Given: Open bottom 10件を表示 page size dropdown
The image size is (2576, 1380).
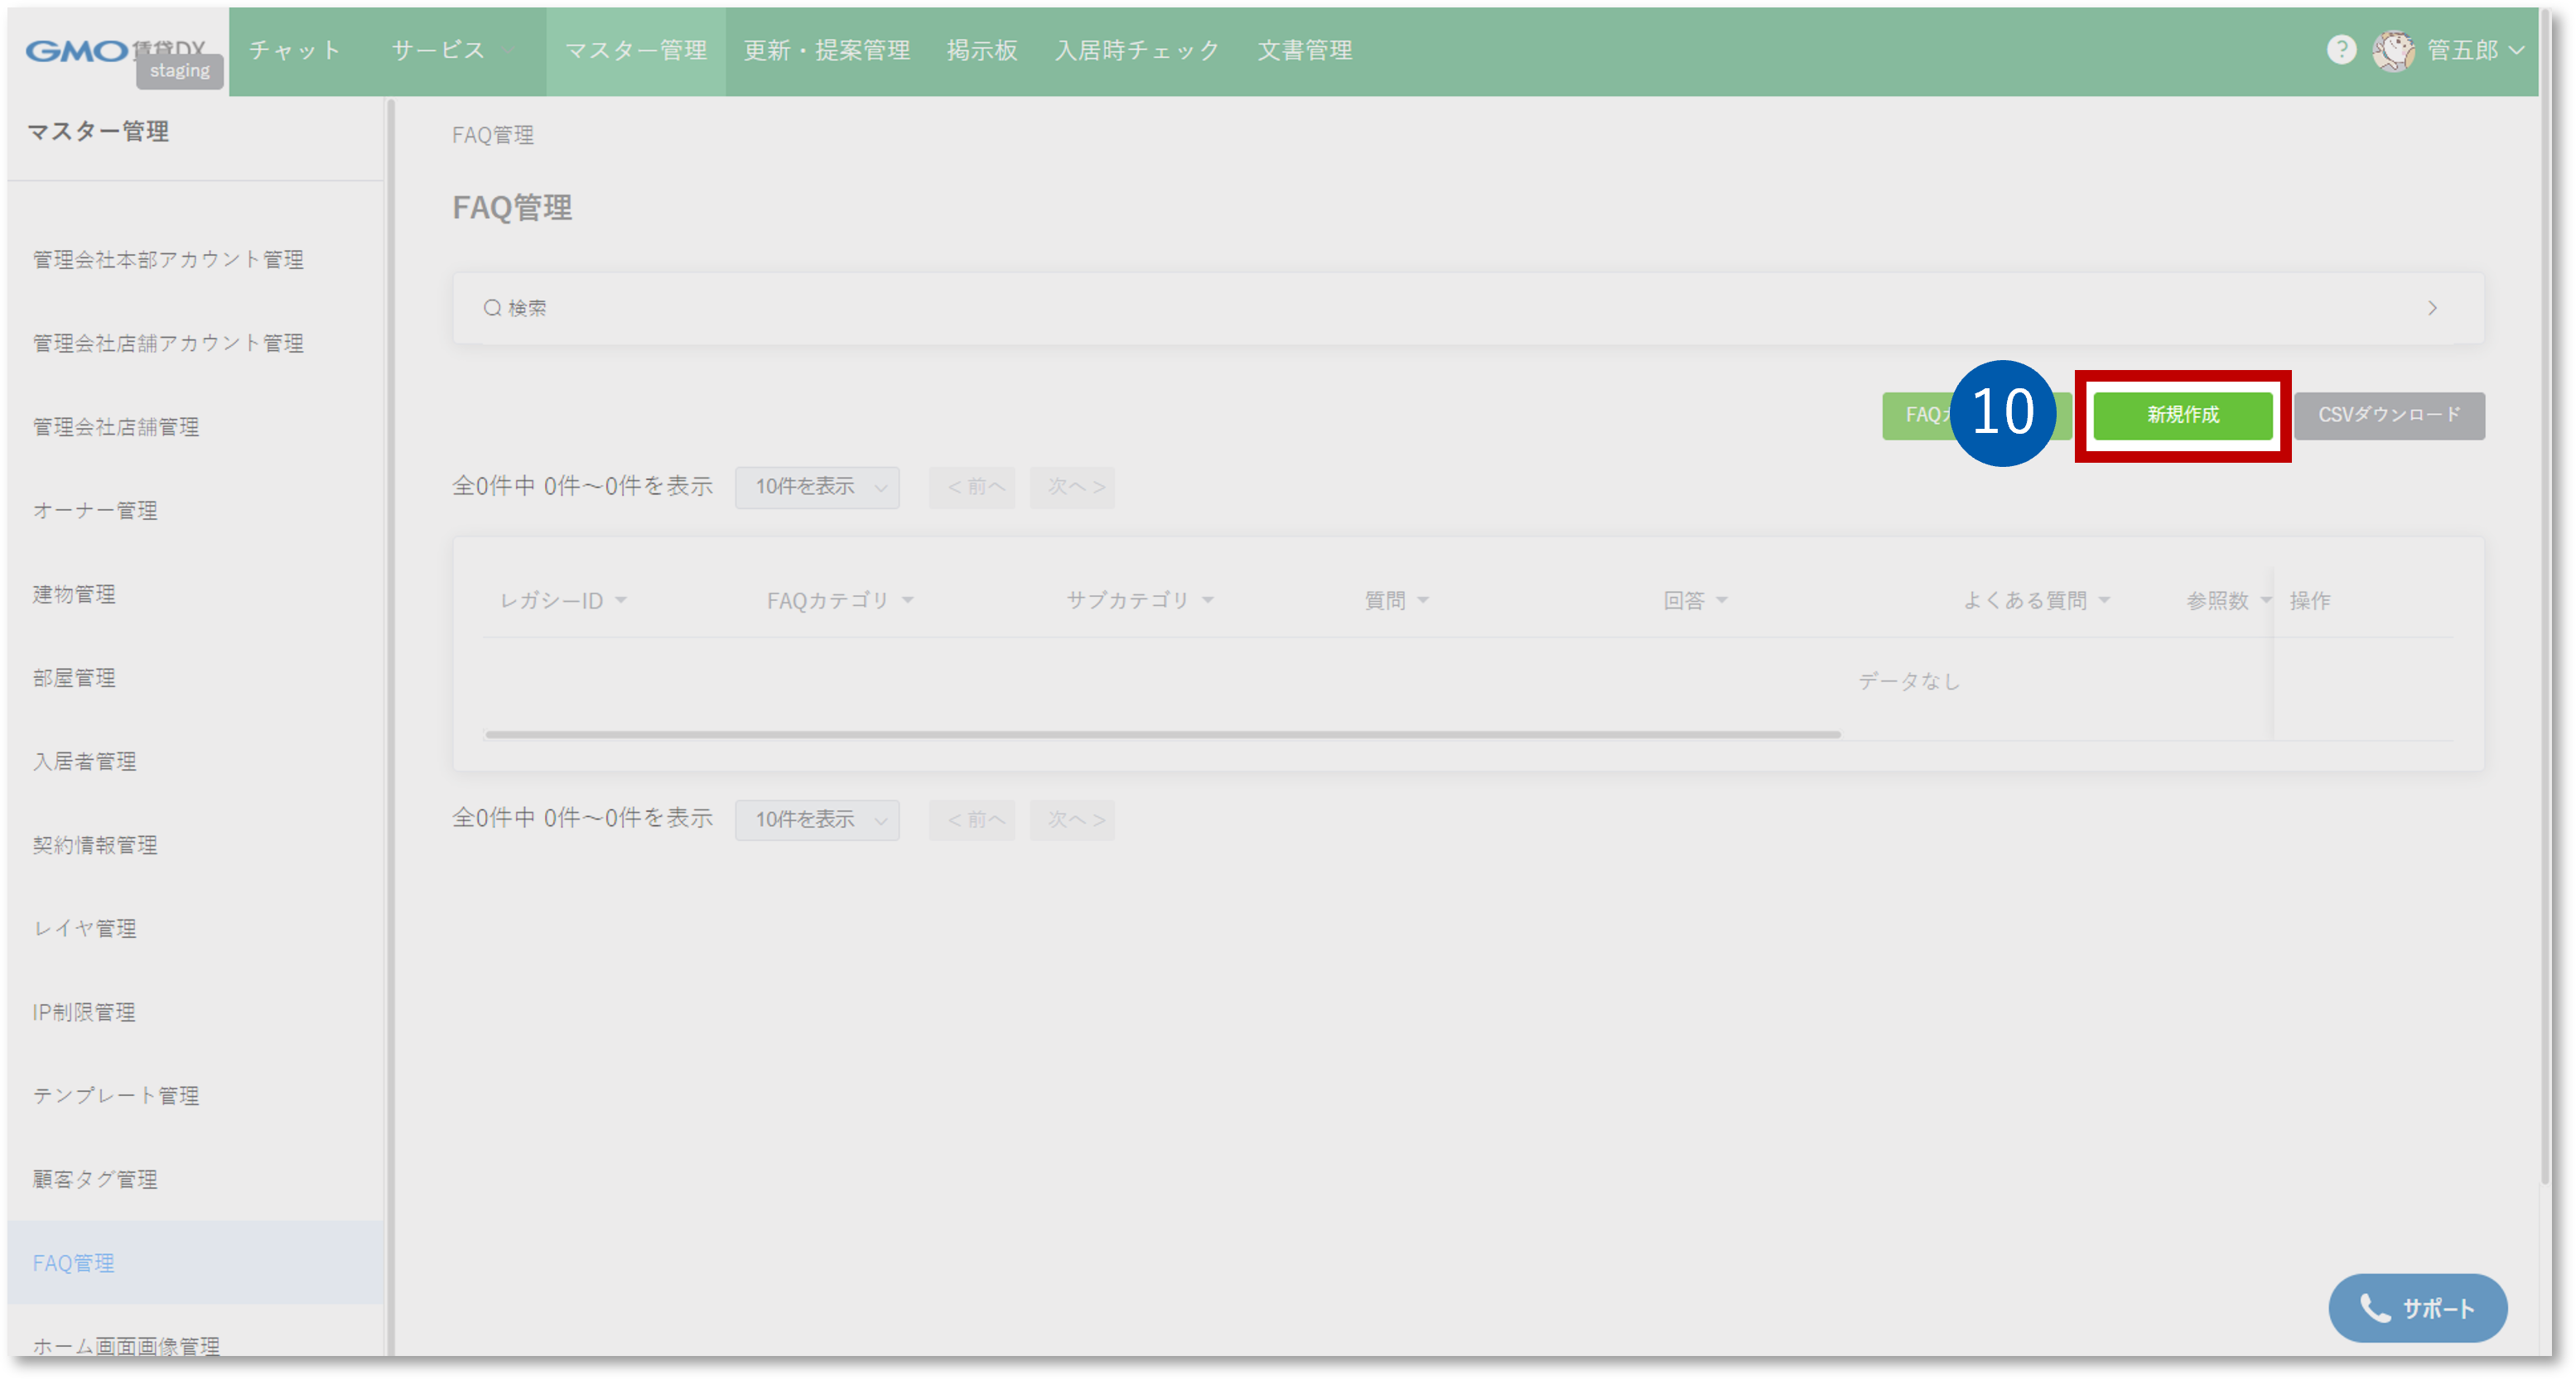Looking at the screenshot, I should click(x=817, y=820).
